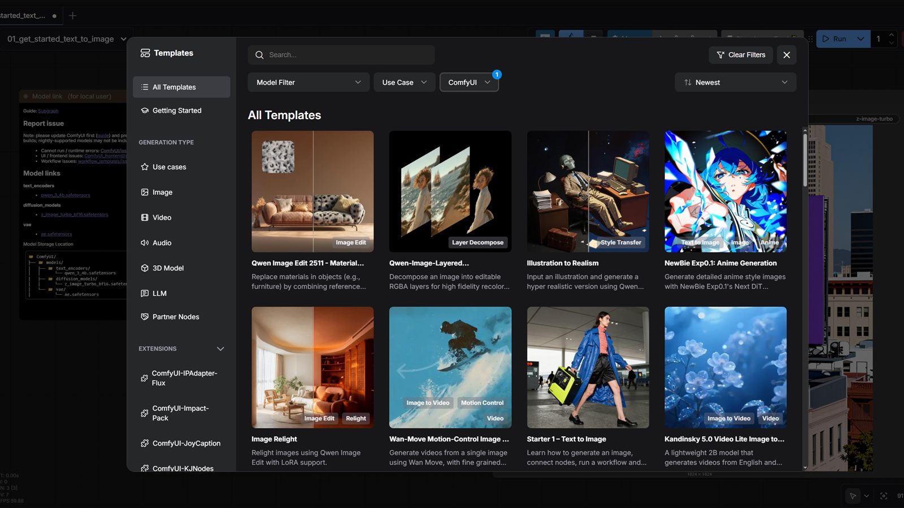
Task: Select the Audio generation type in the sidebar
Action: 162,243
